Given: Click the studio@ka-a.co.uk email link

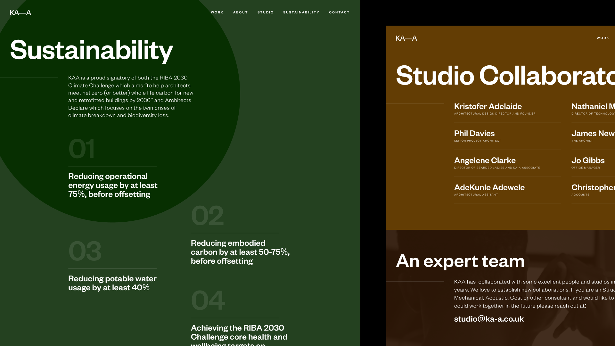Looking at the screenshot, I should [x=488, y=319].
